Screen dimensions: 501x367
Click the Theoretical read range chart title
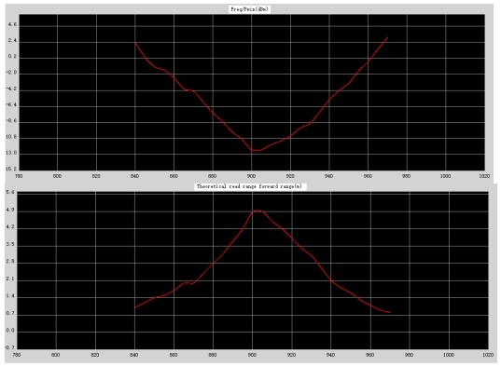coord(249,186)
